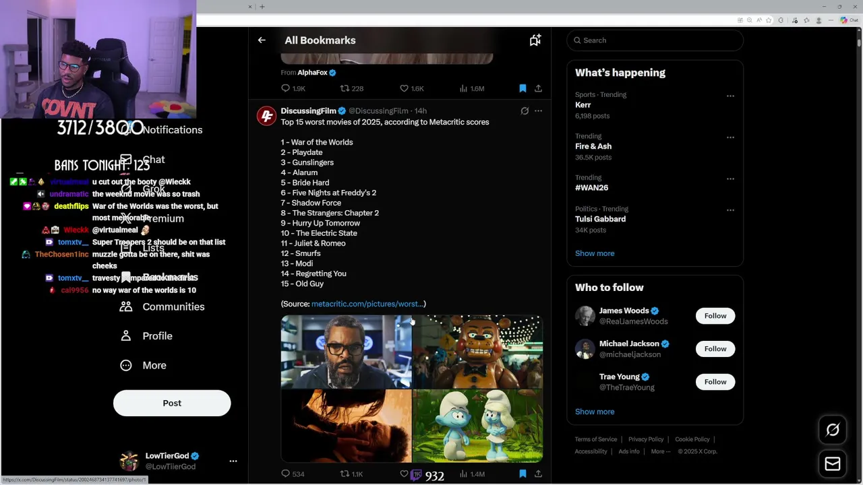The height and width of the screenshot is (485, 863).
Task: Open more options for #WAN26 trend
Action: tap(730, 179)
